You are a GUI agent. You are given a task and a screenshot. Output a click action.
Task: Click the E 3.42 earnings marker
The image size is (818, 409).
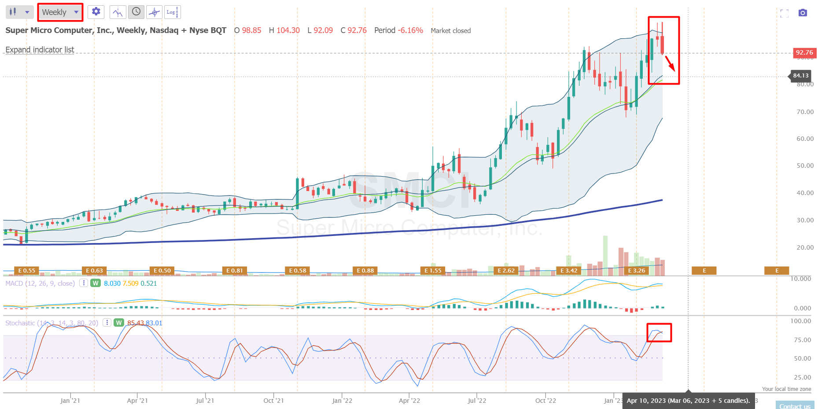click(568, 270)
